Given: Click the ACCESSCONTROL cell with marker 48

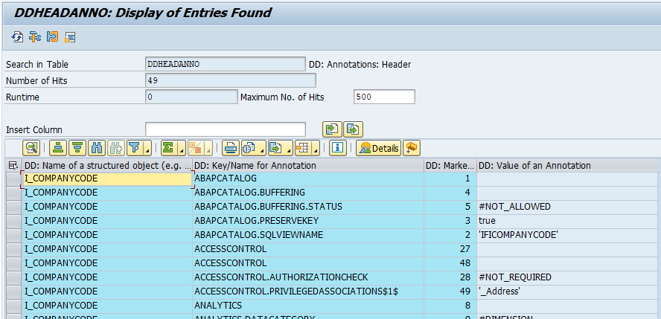Looking at the screenshot, I should coord(308,263).
